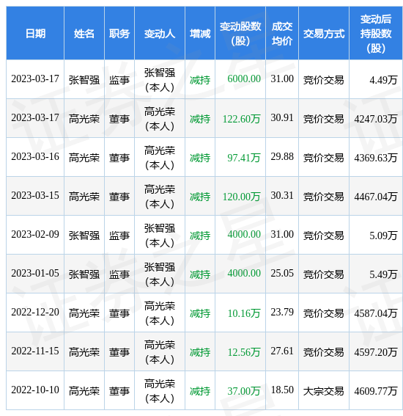Click the 97.41万 share change value
This screenshot has width=403, height=416.
click(x=244, y=158)
